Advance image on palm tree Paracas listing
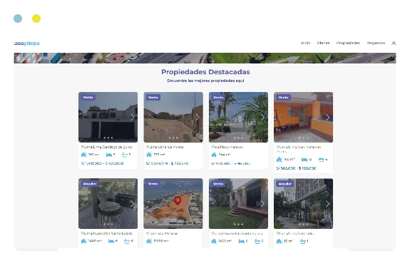Image resolution: width=410 pixels, height=266 pixels. pos(262,118)
